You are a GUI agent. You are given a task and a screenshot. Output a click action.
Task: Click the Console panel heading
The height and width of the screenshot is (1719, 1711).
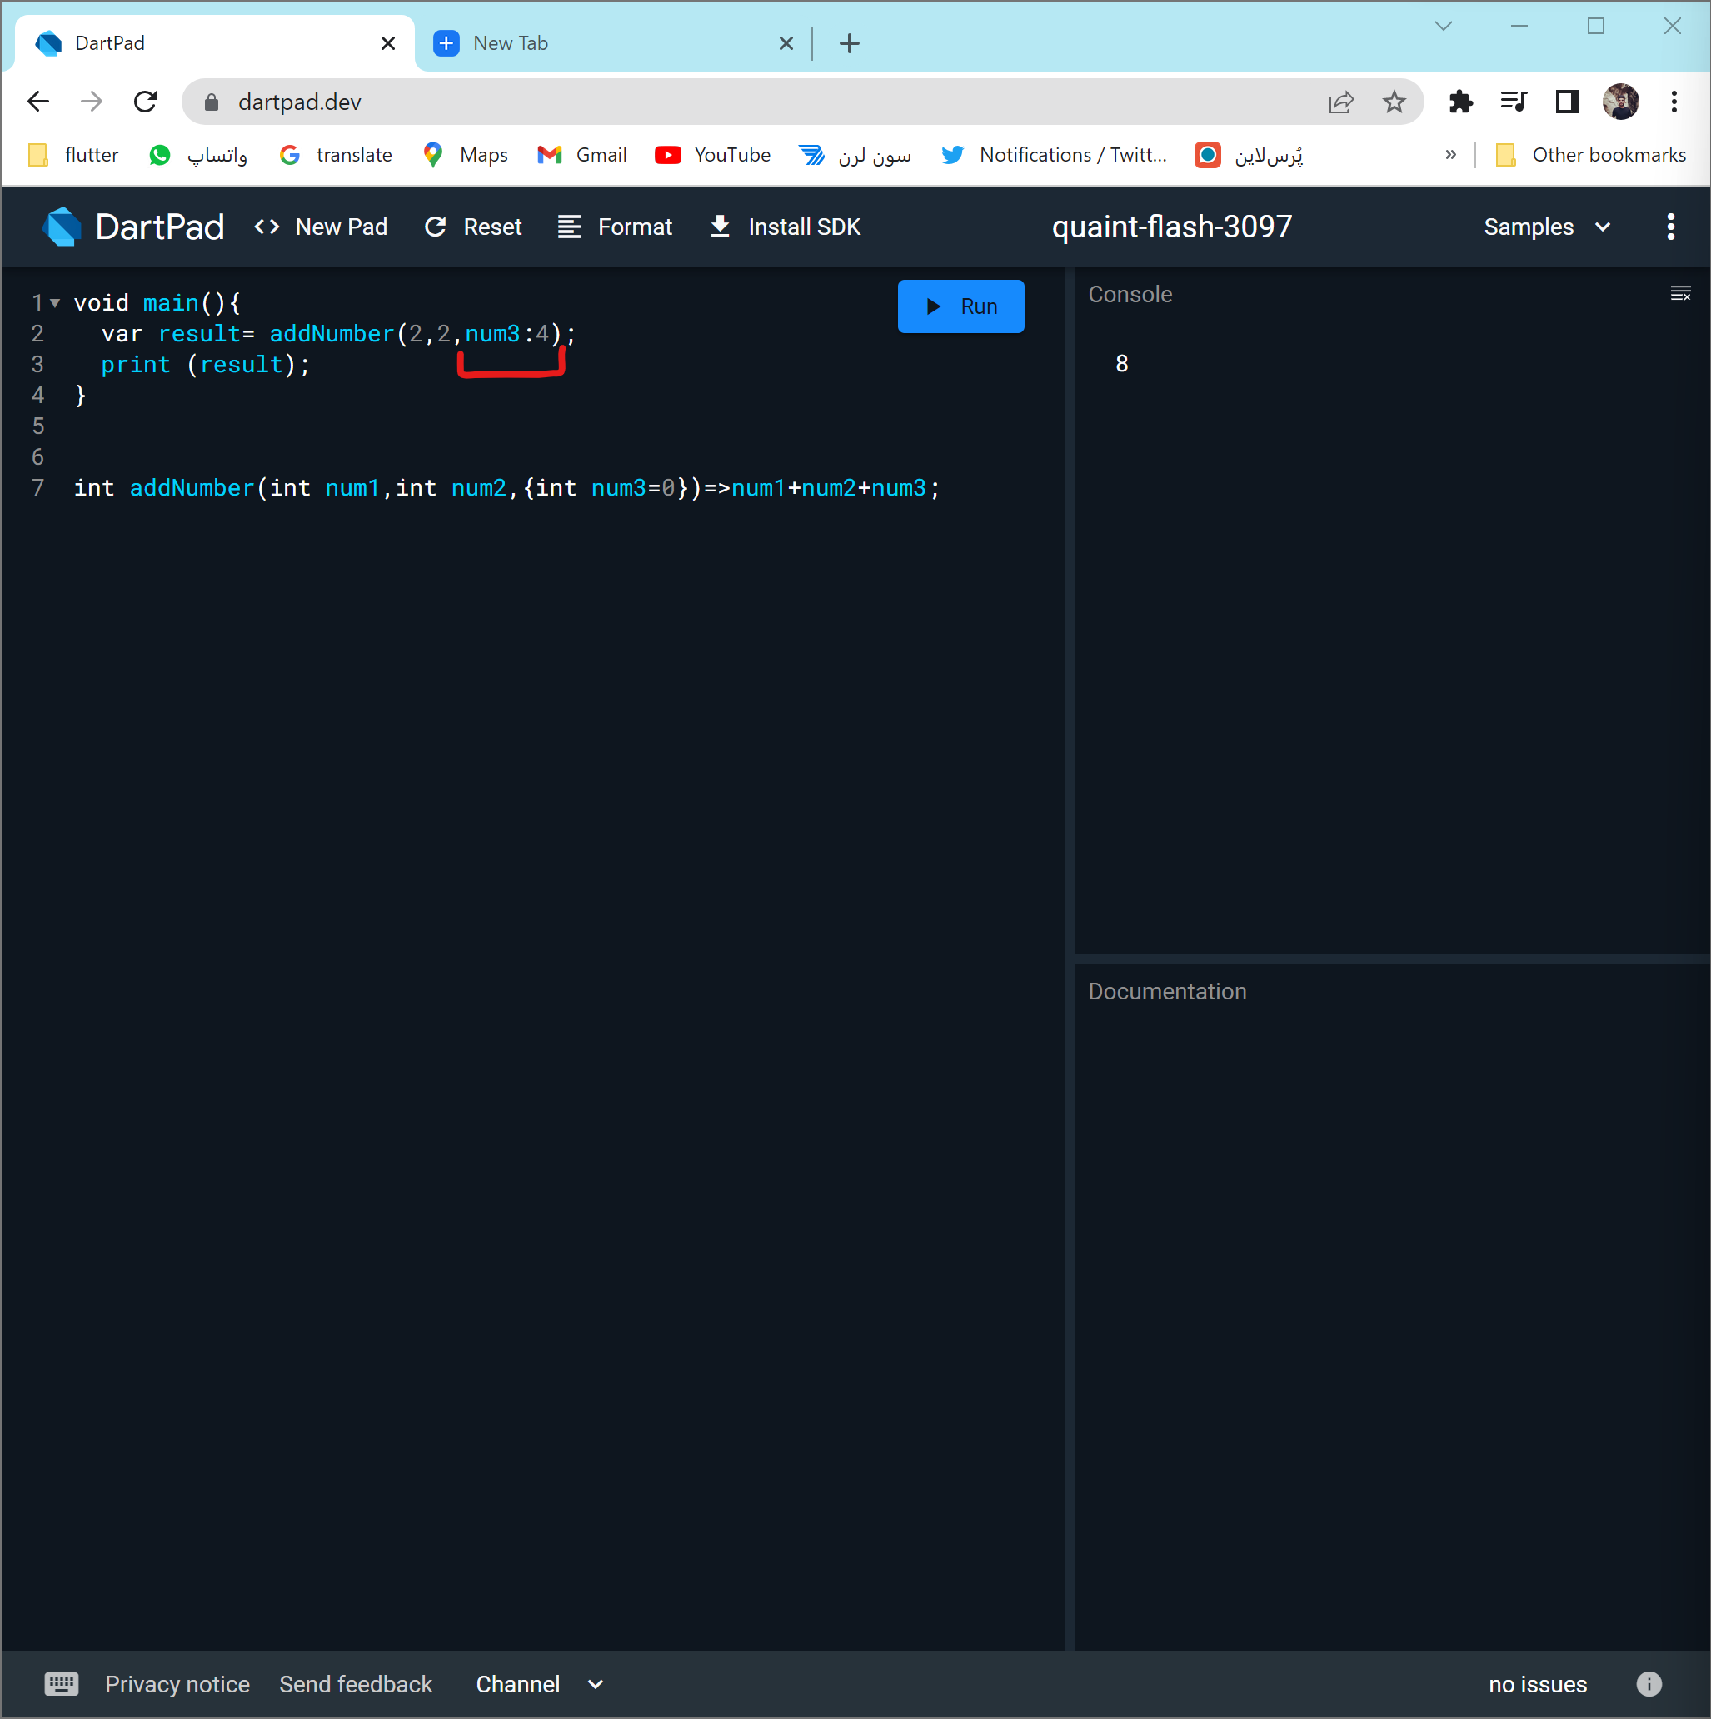pyautogui.click(x=1130, y=295)
